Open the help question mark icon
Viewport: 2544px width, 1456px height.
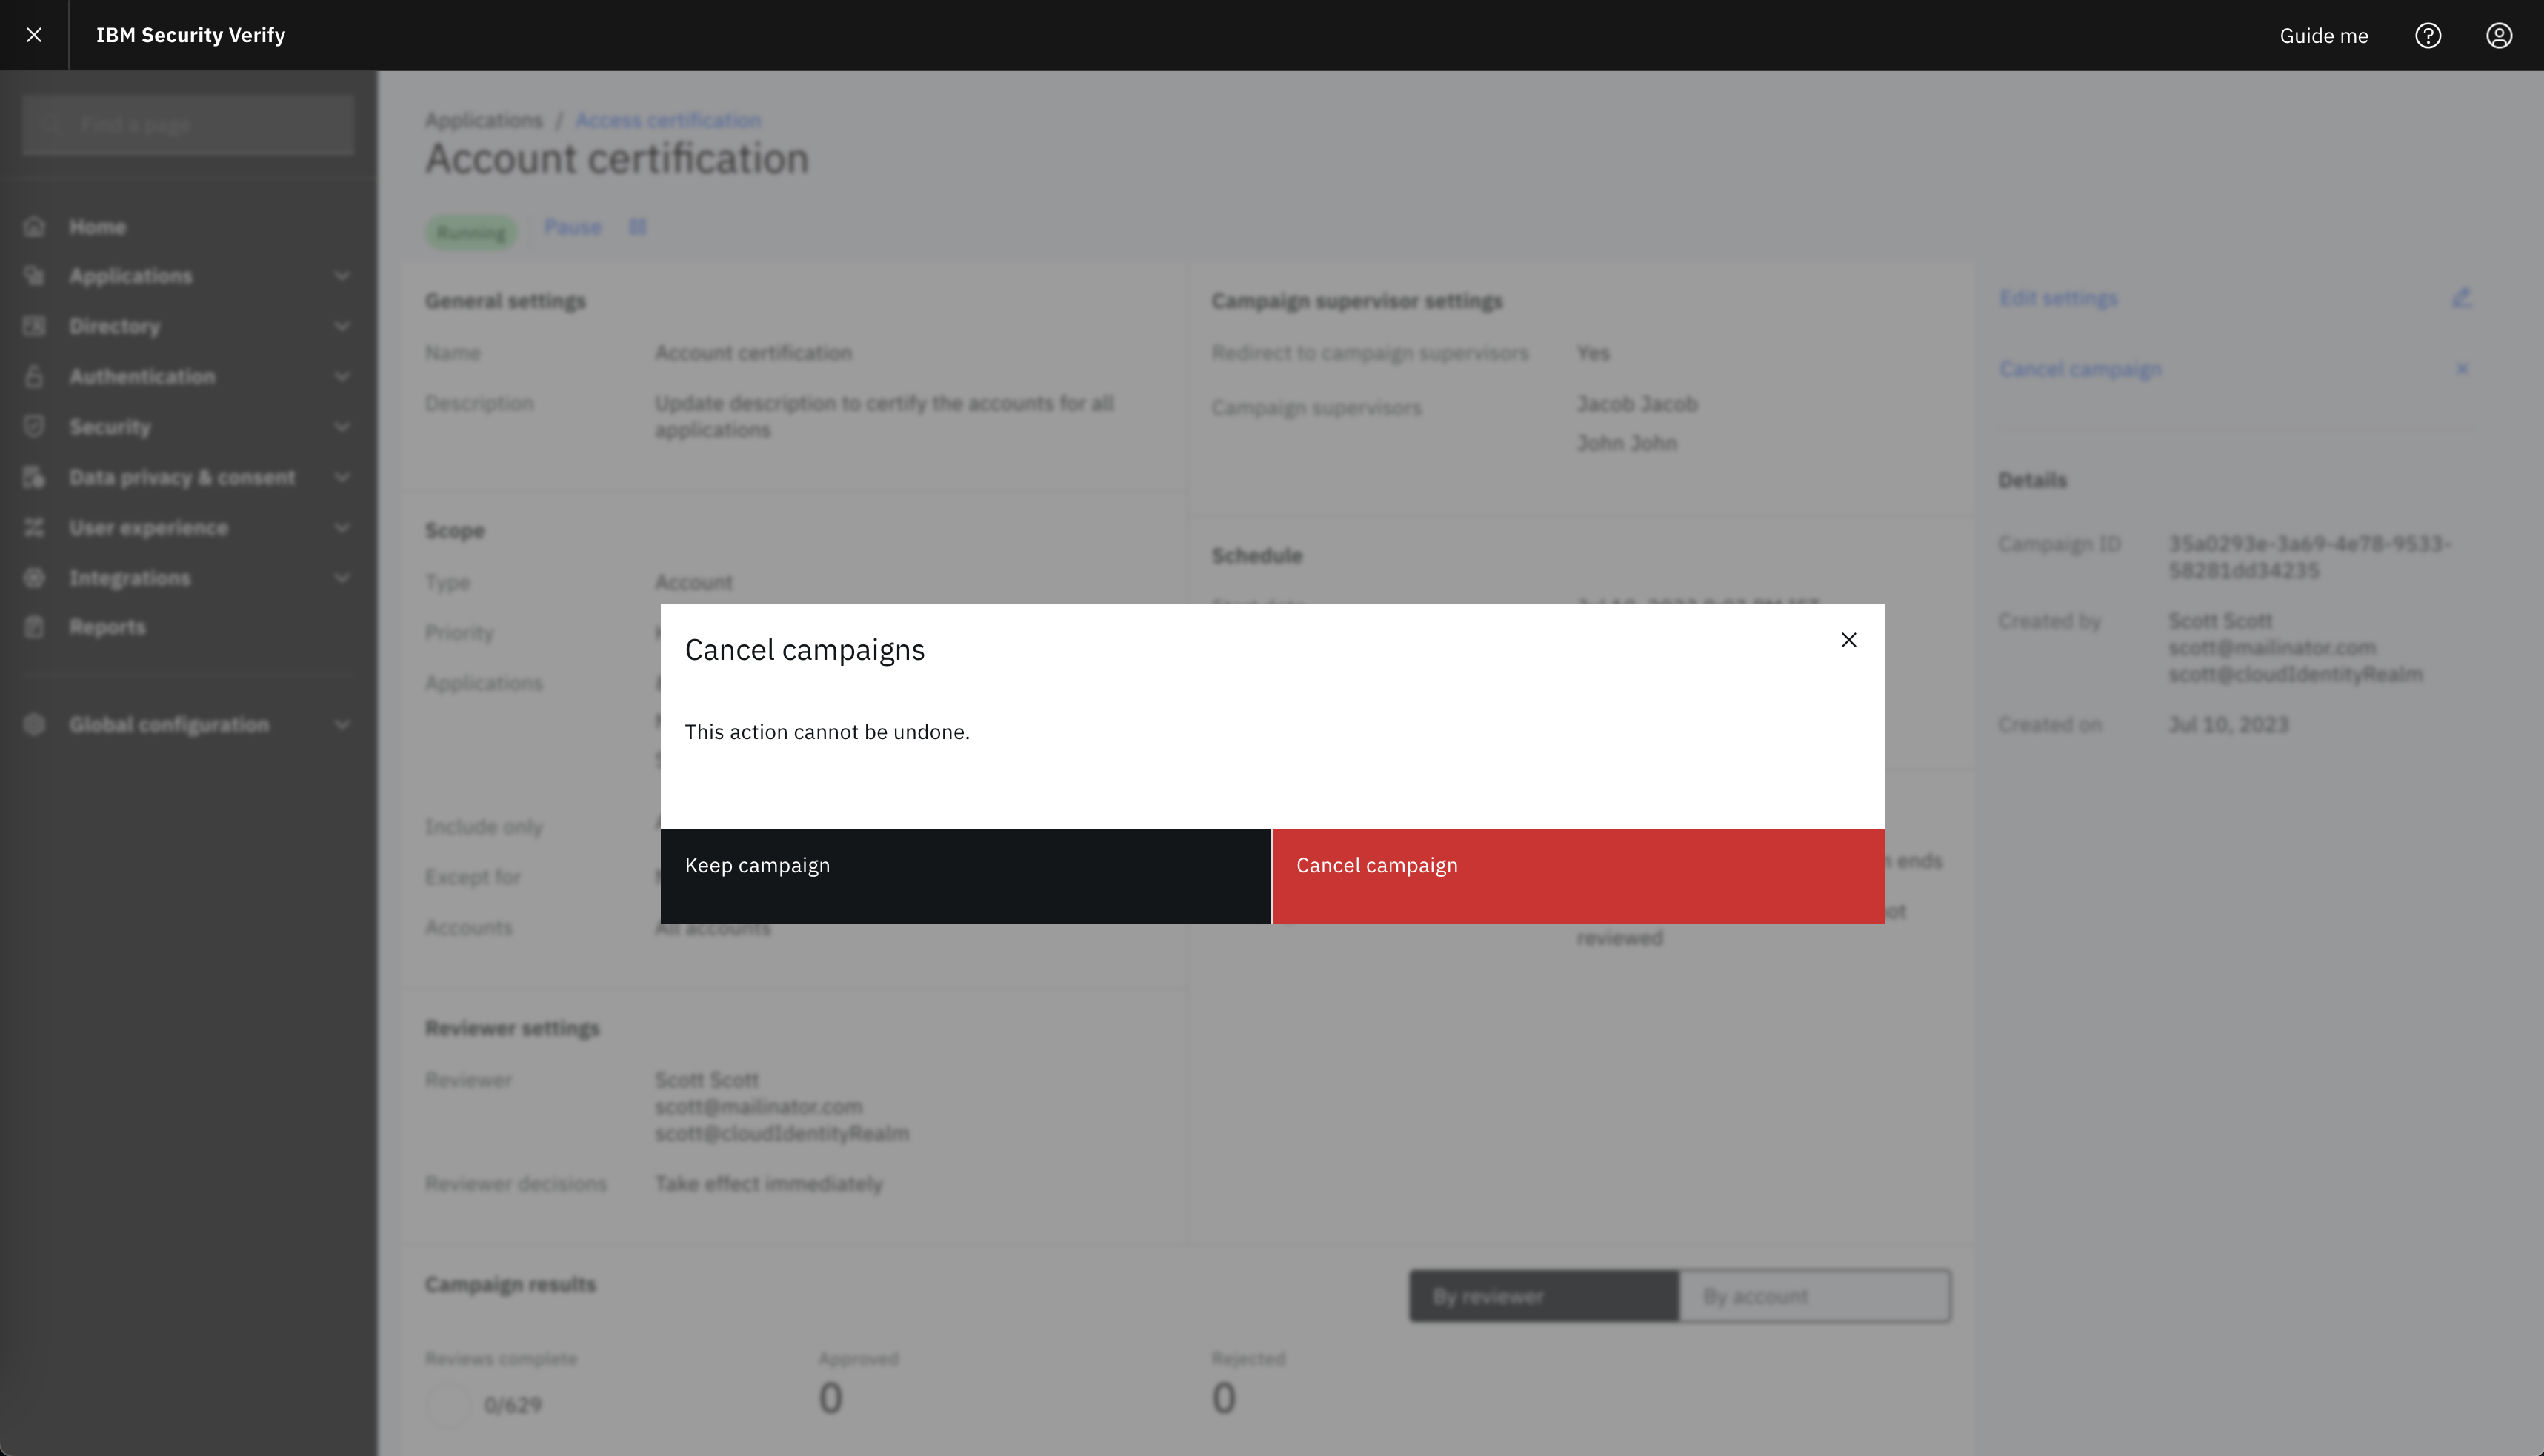[2428, 35]
